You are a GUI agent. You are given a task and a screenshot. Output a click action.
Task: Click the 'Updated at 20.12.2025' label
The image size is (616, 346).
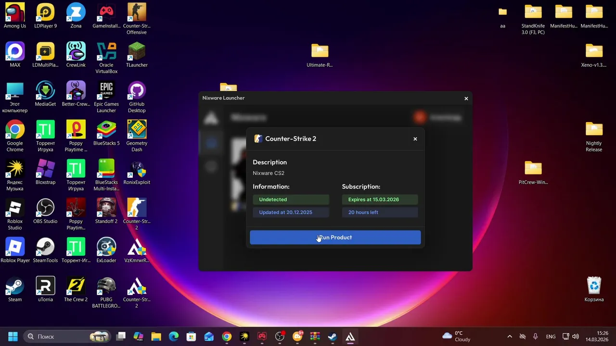coord(291,212)
